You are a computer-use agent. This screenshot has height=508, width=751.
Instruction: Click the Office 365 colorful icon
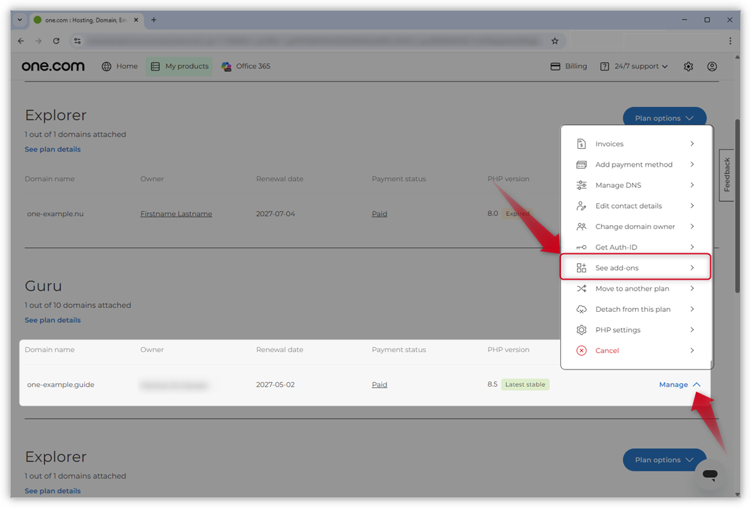point(226,66)
